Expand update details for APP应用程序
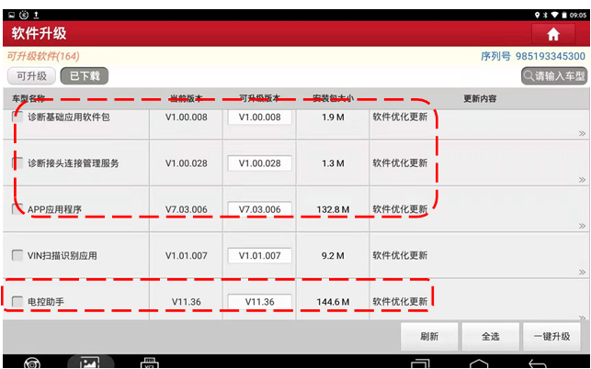This screenshot has height=369, width=591. click(582, 226)
